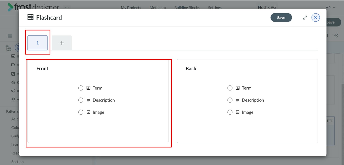The width and height of the screenshot is (344, 165).
Task: Select Section in the Patterns list
Action: pyautogui.click(x=17, y=162)
